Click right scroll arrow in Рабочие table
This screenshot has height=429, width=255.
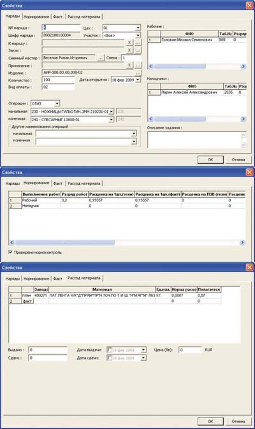coord(243,66)
